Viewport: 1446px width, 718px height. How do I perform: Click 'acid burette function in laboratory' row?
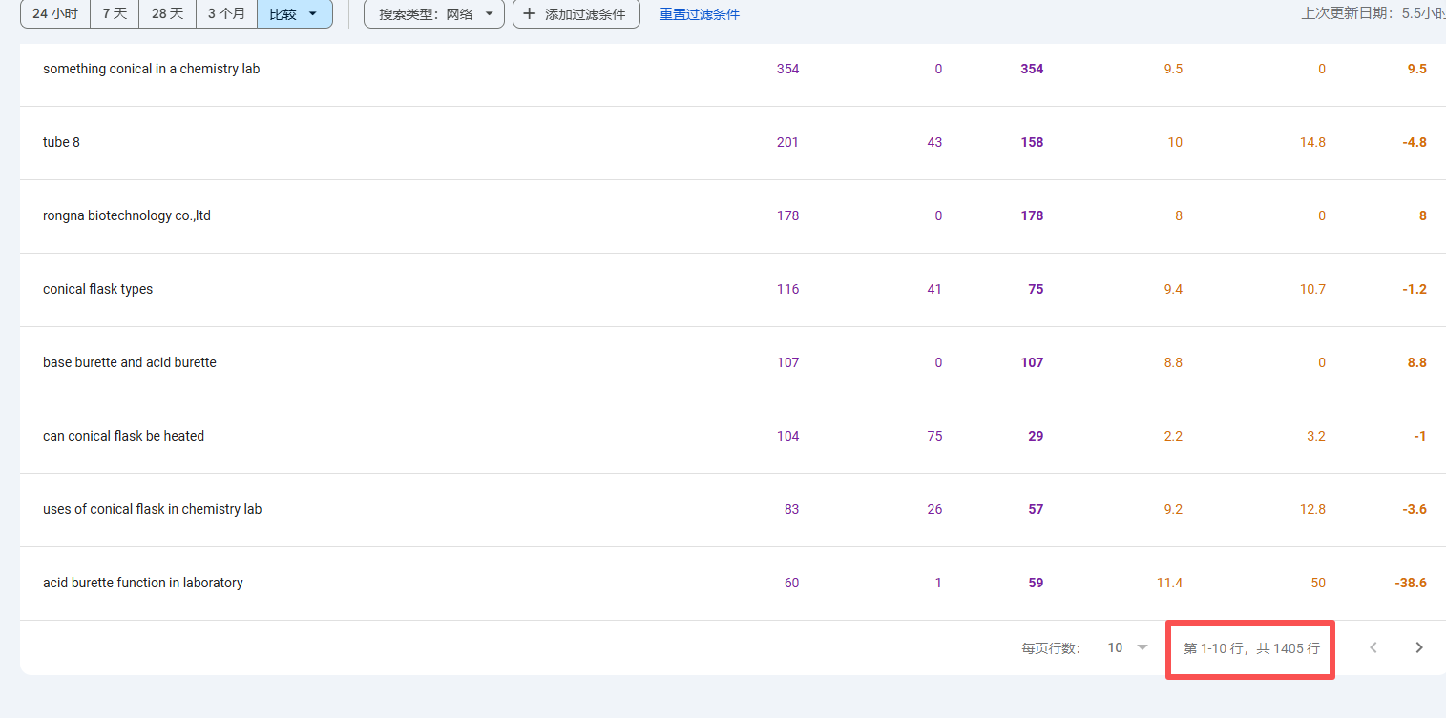(143, 583)
